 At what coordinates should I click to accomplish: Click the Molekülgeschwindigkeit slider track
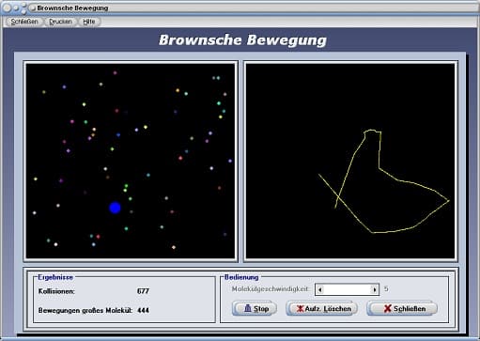pos(348,289)
